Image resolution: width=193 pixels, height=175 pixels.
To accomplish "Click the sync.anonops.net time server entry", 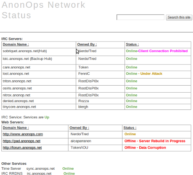I will tap(40, 169).
